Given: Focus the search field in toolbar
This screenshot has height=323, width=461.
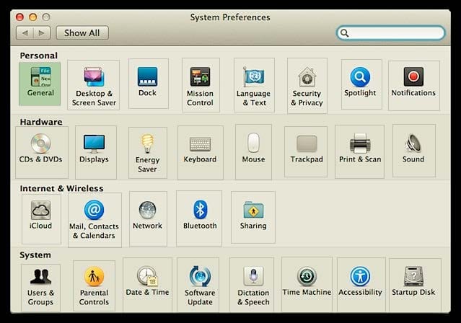Looking at the screenshot, I should click(390, 33).
